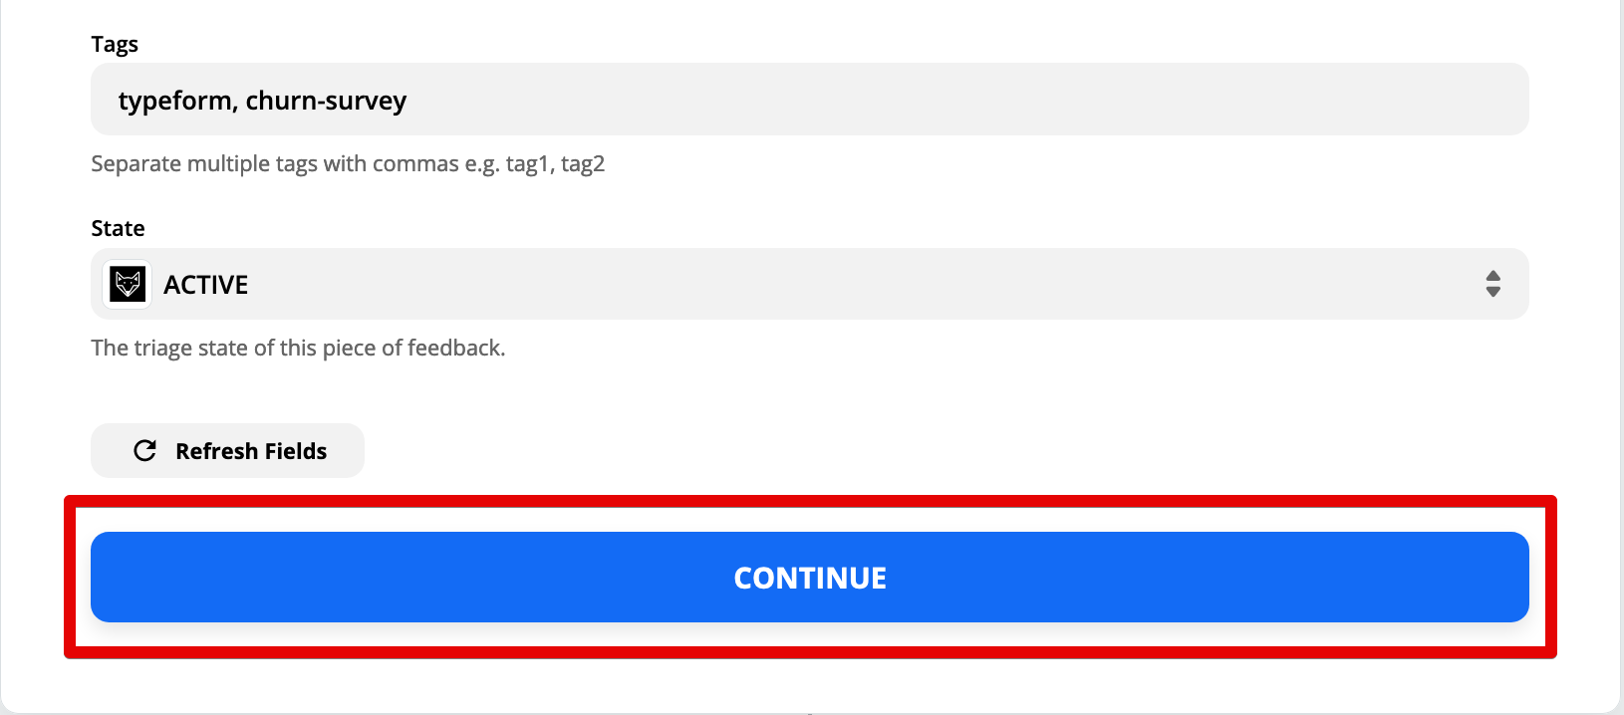This screenshot has height=715, width=1624.
Task: Click the upward triangle of State selector
Action: coord(1492,276)
